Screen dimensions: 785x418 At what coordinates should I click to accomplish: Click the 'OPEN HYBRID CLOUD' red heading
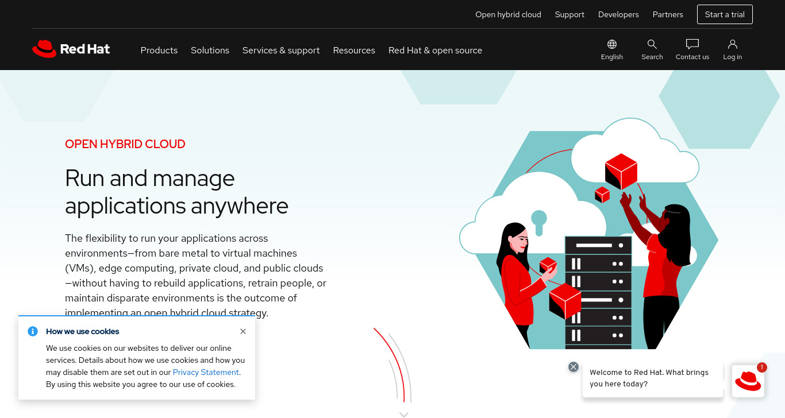point(125,144)
